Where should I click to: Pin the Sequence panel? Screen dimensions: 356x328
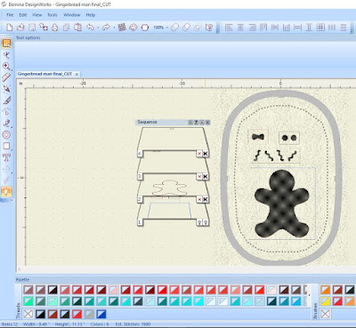tap(196, 122)
